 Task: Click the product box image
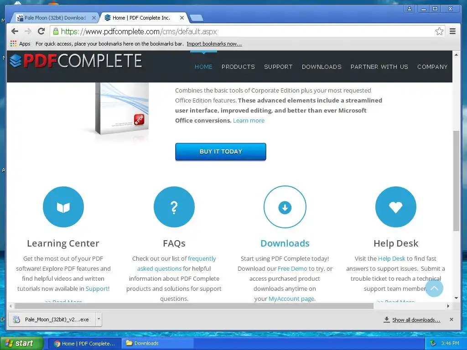pyautogui.click(x=122, y=108)
